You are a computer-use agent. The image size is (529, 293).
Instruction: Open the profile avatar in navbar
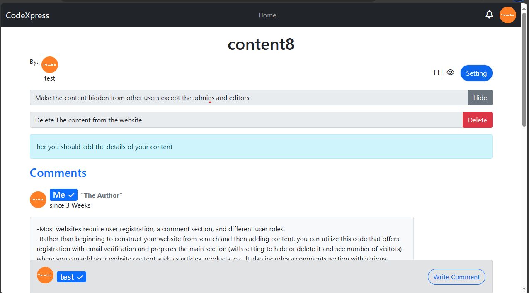[x=507, y=15]
